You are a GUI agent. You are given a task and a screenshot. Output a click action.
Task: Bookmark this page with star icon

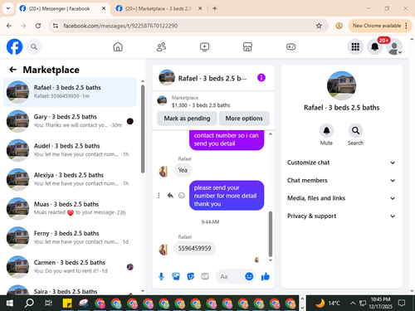[x=319, y=26]
